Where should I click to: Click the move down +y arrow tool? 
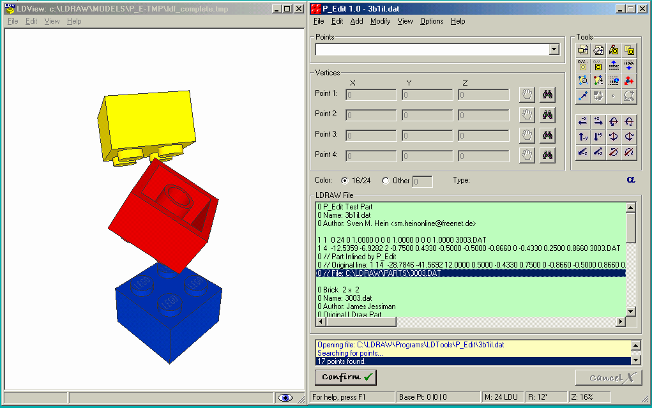[598, 137]
